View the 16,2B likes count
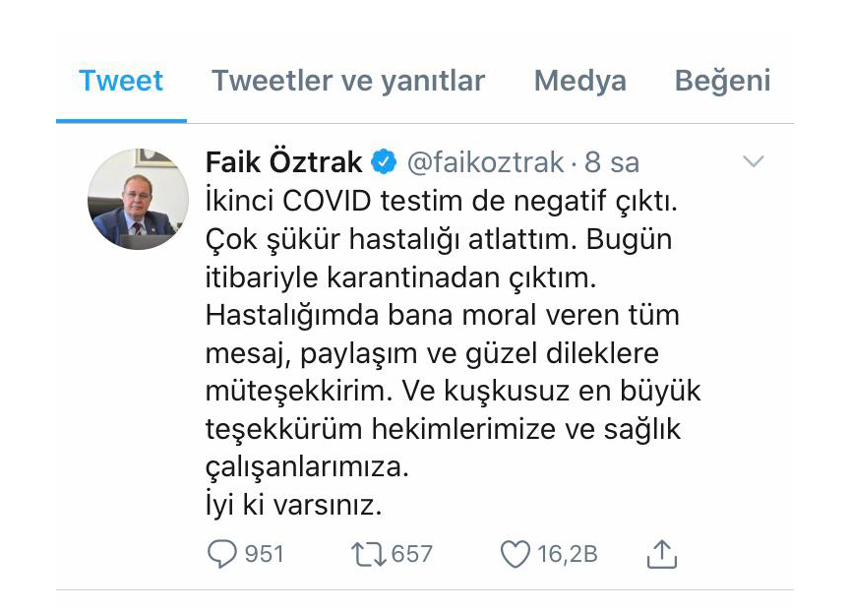The image size is (851, 615). coord(567,554)
